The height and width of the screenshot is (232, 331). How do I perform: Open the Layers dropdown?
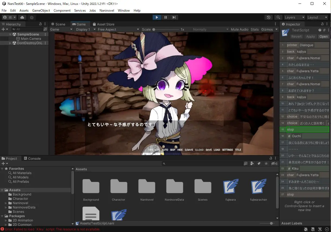pos(294,17)
